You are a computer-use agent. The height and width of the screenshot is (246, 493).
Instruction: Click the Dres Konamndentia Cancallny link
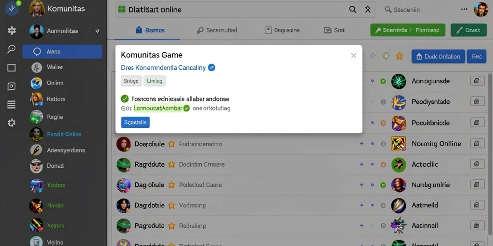163,67
